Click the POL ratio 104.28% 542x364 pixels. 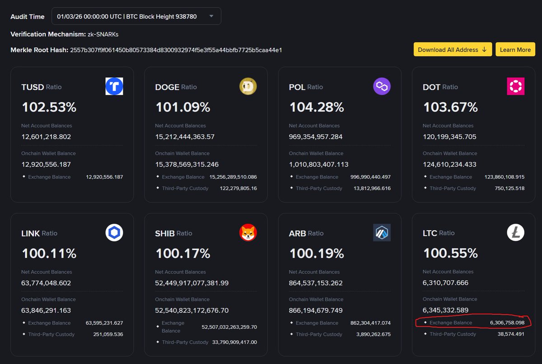[317, 107]
